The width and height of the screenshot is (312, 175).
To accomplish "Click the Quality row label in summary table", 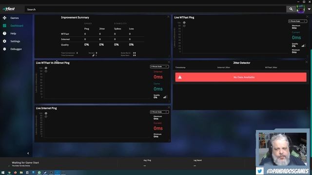I will [x=65, y=45].
